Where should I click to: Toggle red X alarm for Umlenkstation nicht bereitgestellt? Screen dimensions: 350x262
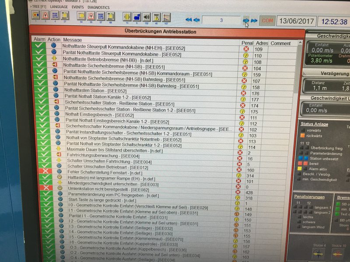click(40, 187)
